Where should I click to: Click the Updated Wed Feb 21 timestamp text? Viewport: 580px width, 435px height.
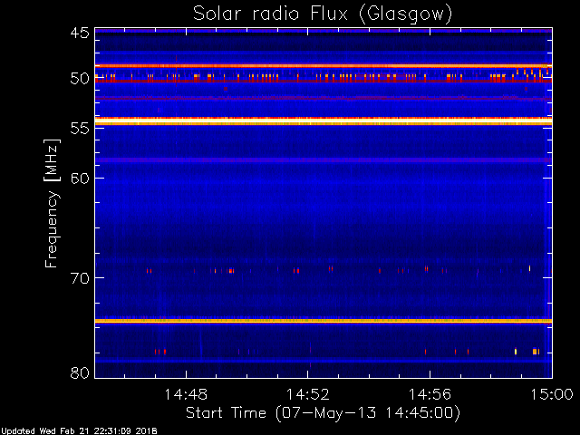[79, 431]
